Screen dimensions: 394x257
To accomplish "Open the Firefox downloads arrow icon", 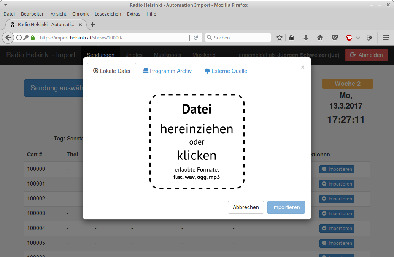I will [305, 38].
